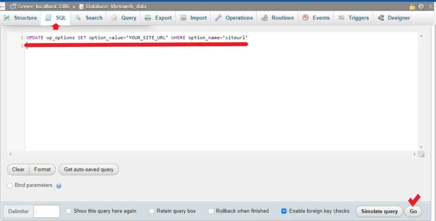Click the editor scroll right arrow
The width and height of the screenshot is (436, 221).
point(415,154)
